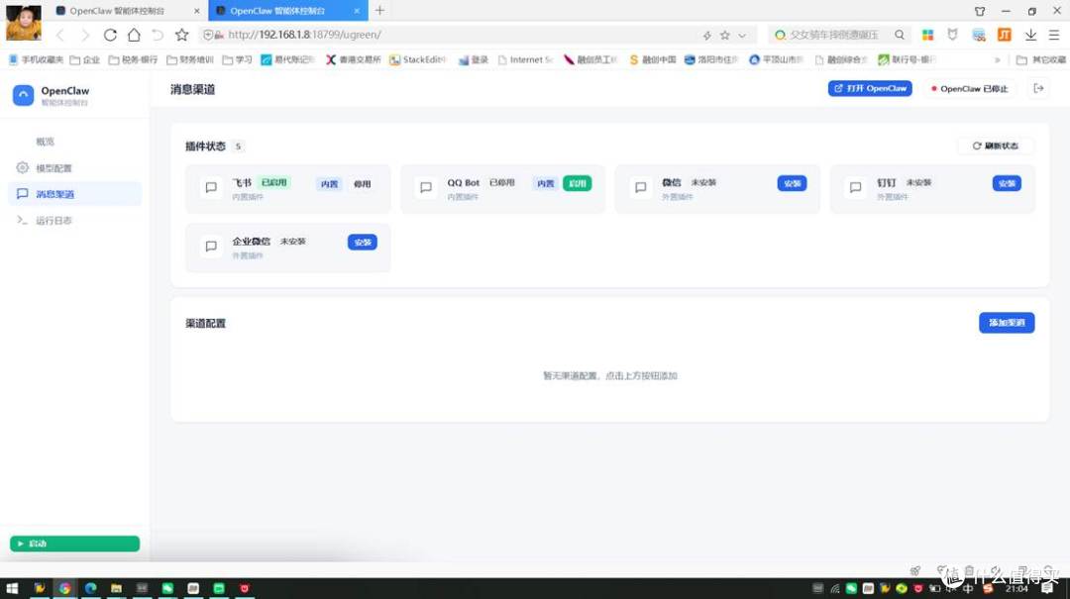Image resolution: width=1070 pixels, height=599 pixels.
Task: Click the 已启用 status badge on 飞书
Action: (274, 183)
